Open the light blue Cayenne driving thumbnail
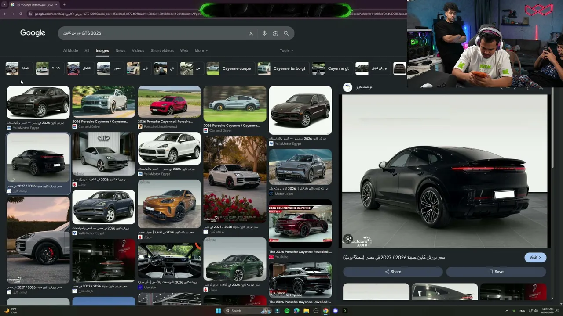Screen dimensions: 563x316 [235, 104]
